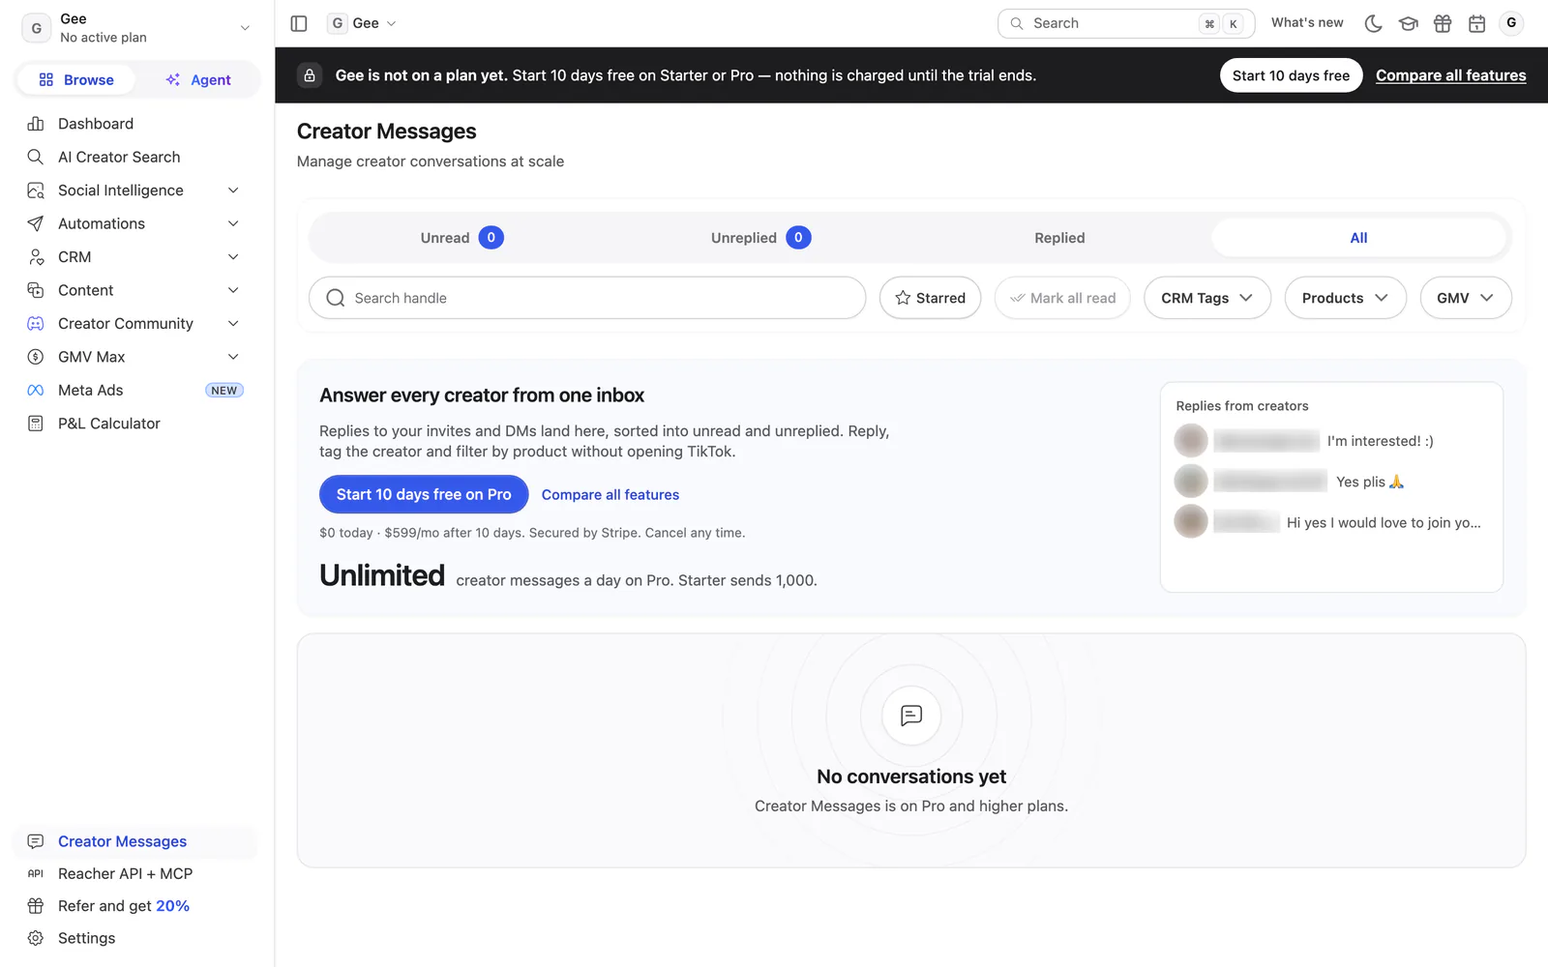Open P&L Calculator
1548x967 pixels.
[136, 424]
